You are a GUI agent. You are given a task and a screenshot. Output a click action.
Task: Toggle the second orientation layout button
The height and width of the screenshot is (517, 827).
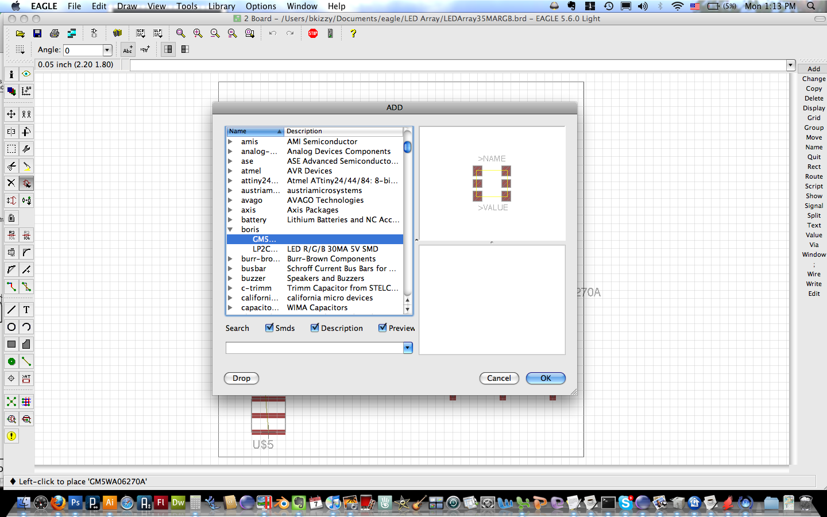185,49
